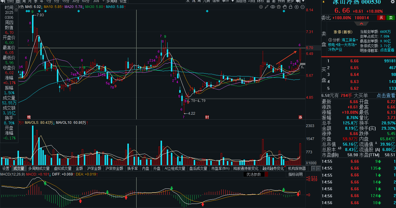Screen dimensions: 396x208
Task: Select the 成交量 indicator tab
Action: click(19, 168)
